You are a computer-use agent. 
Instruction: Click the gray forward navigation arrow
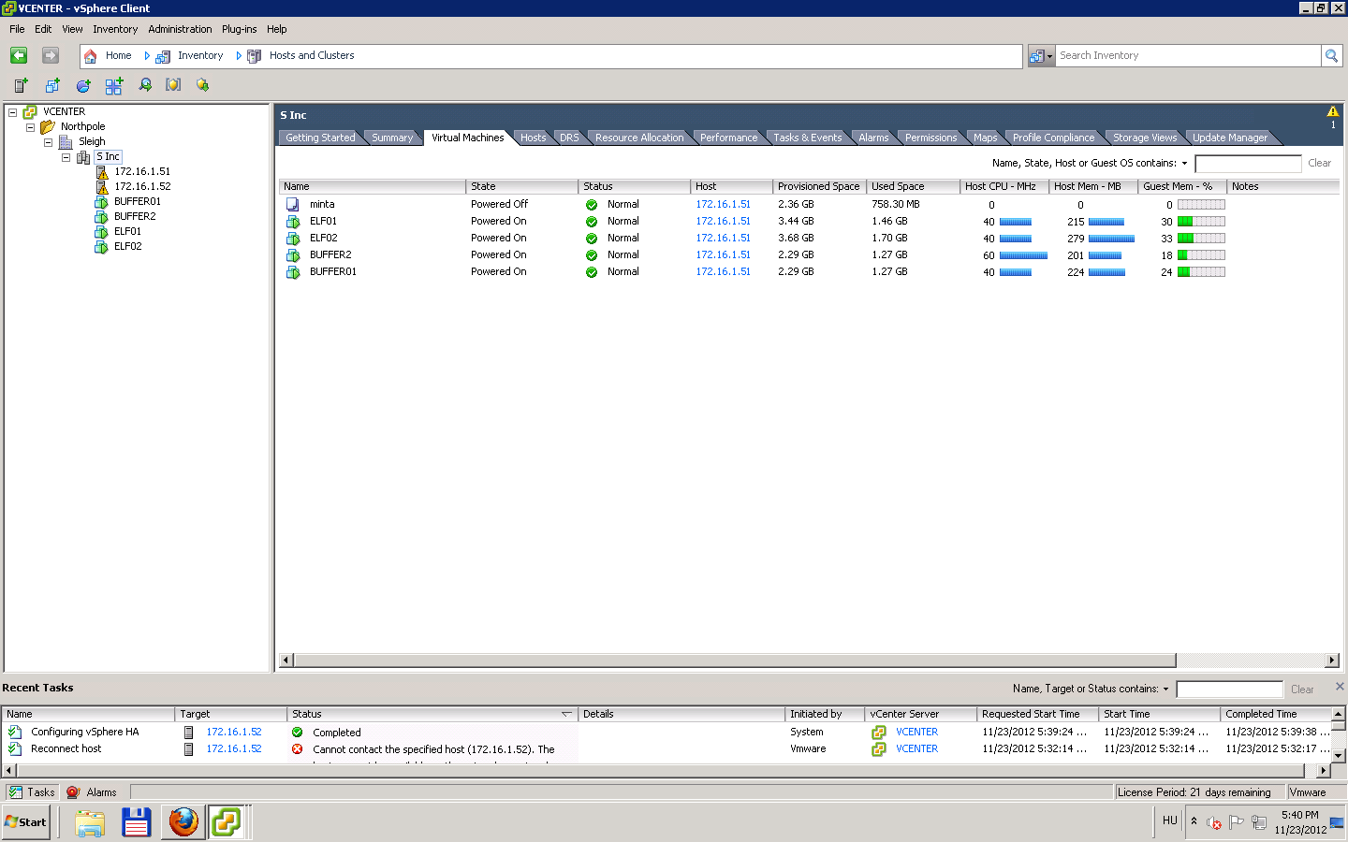(x=51, y=55)
